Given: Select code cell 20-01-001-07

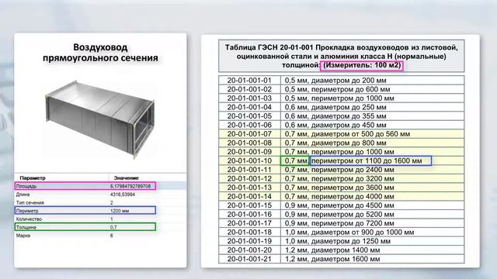Looking at the screenshot, I should (x=249, y=134).
